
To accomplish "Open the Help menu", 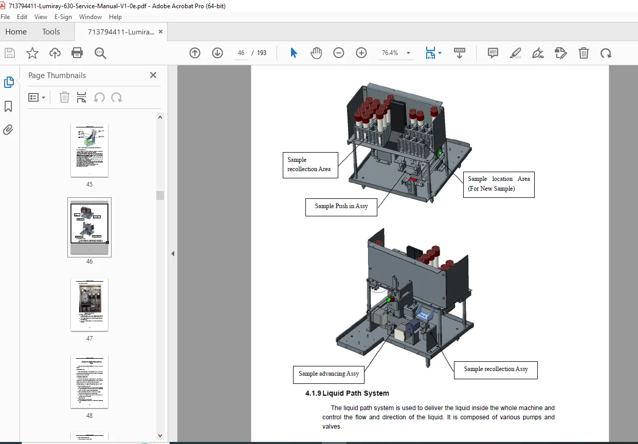I will (116, 17).
